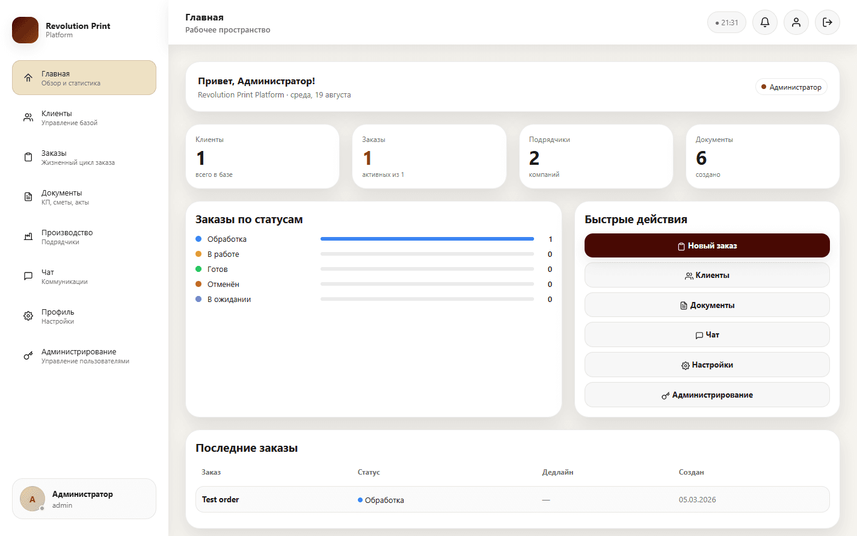Open the notifications bell

click(x=765, y=22)
